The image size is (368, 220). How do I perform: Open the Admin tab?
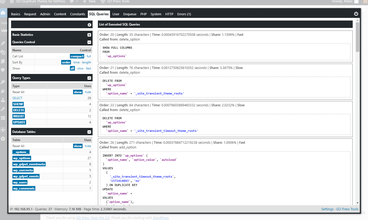pyautogui.click(x=45, y=14)
